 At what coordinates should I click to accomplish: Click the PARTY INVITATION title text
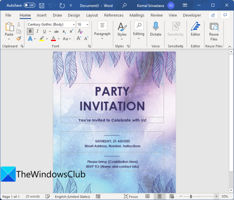pos(112,98)
